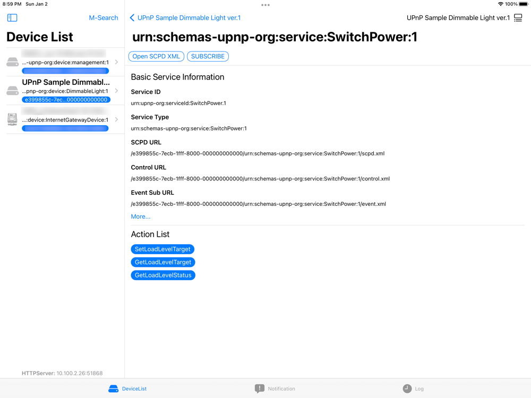This screenshot has height=398, width=531.
Task: Open the DeviceList tab icon
Action: [114, 388]
